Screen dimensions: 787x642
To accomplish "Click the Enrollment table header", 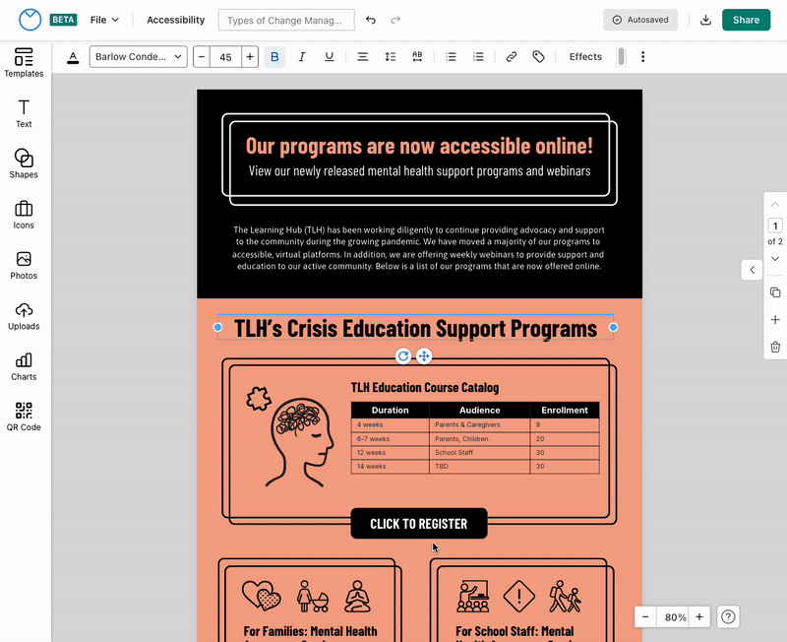I will click(x=564, y=410).
